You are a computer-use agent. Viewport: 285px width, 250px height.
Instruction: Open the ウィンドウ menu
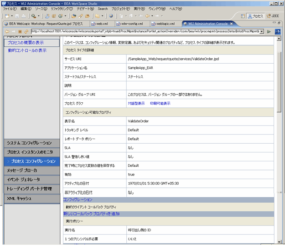click(157, 9)
